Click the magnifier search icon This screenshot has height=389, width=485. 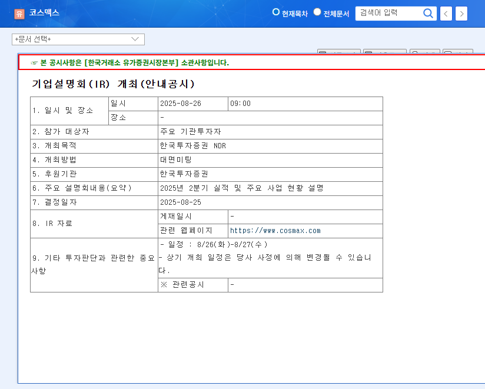[x=428, y=14]
